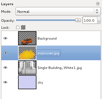
Task: Select the sky layer name
Action: click(40, 82)
